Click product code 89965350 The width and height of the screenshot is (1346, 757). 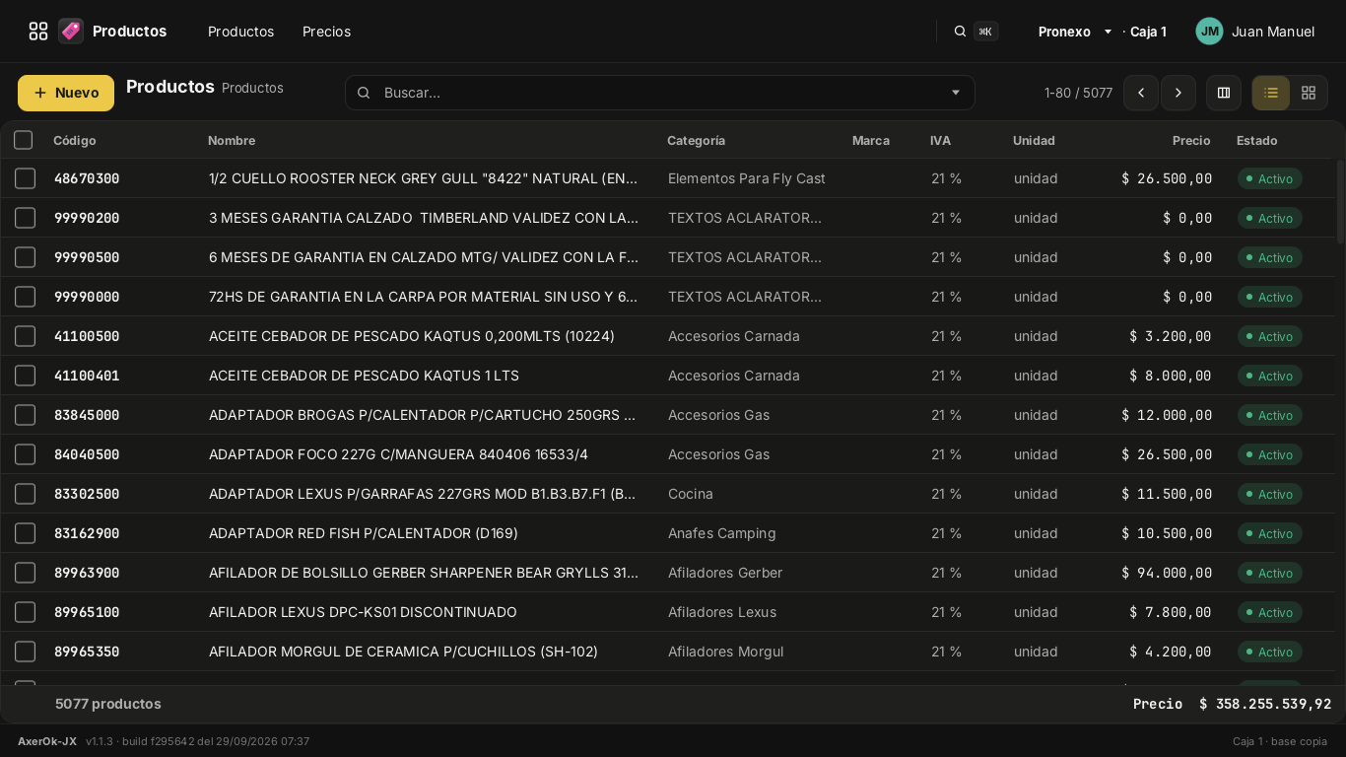(x=87, y=652)
